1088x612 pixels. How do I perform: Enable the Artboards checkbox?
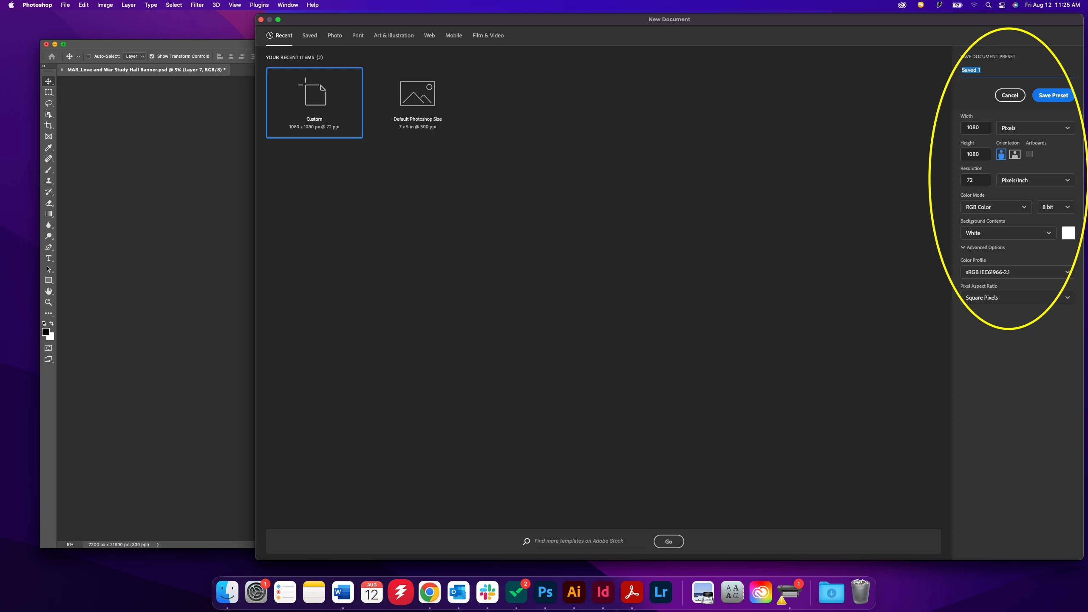coord(1029,154)
